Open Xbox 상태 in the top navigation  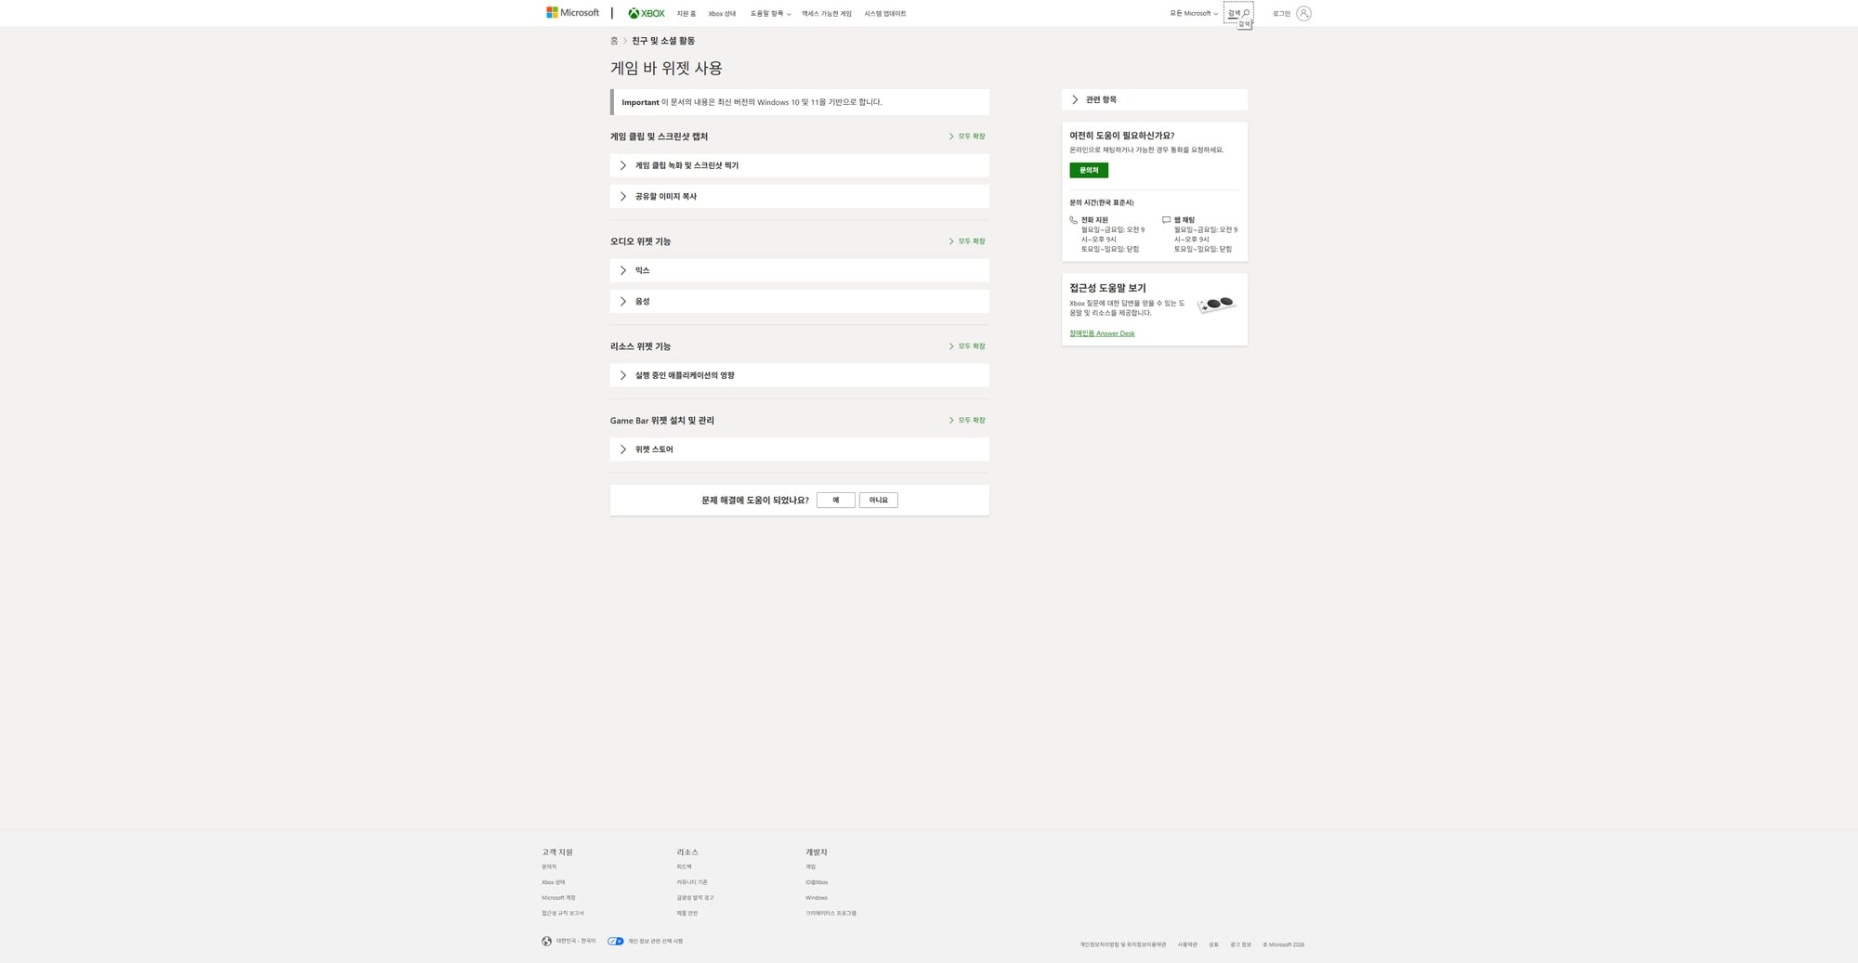point(722,14)
